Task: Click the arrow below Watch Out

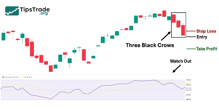Action: (x=176, y=68)
